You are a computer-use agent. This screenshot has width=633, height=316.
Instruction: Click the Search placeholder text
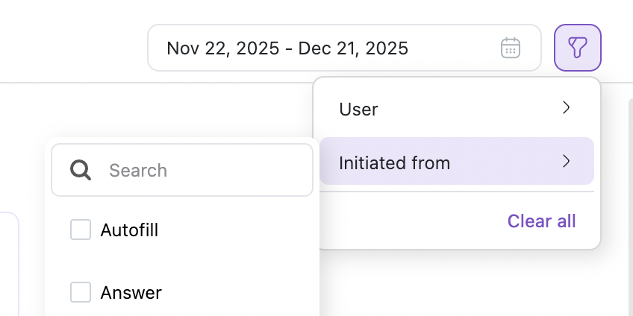(138, 170)
